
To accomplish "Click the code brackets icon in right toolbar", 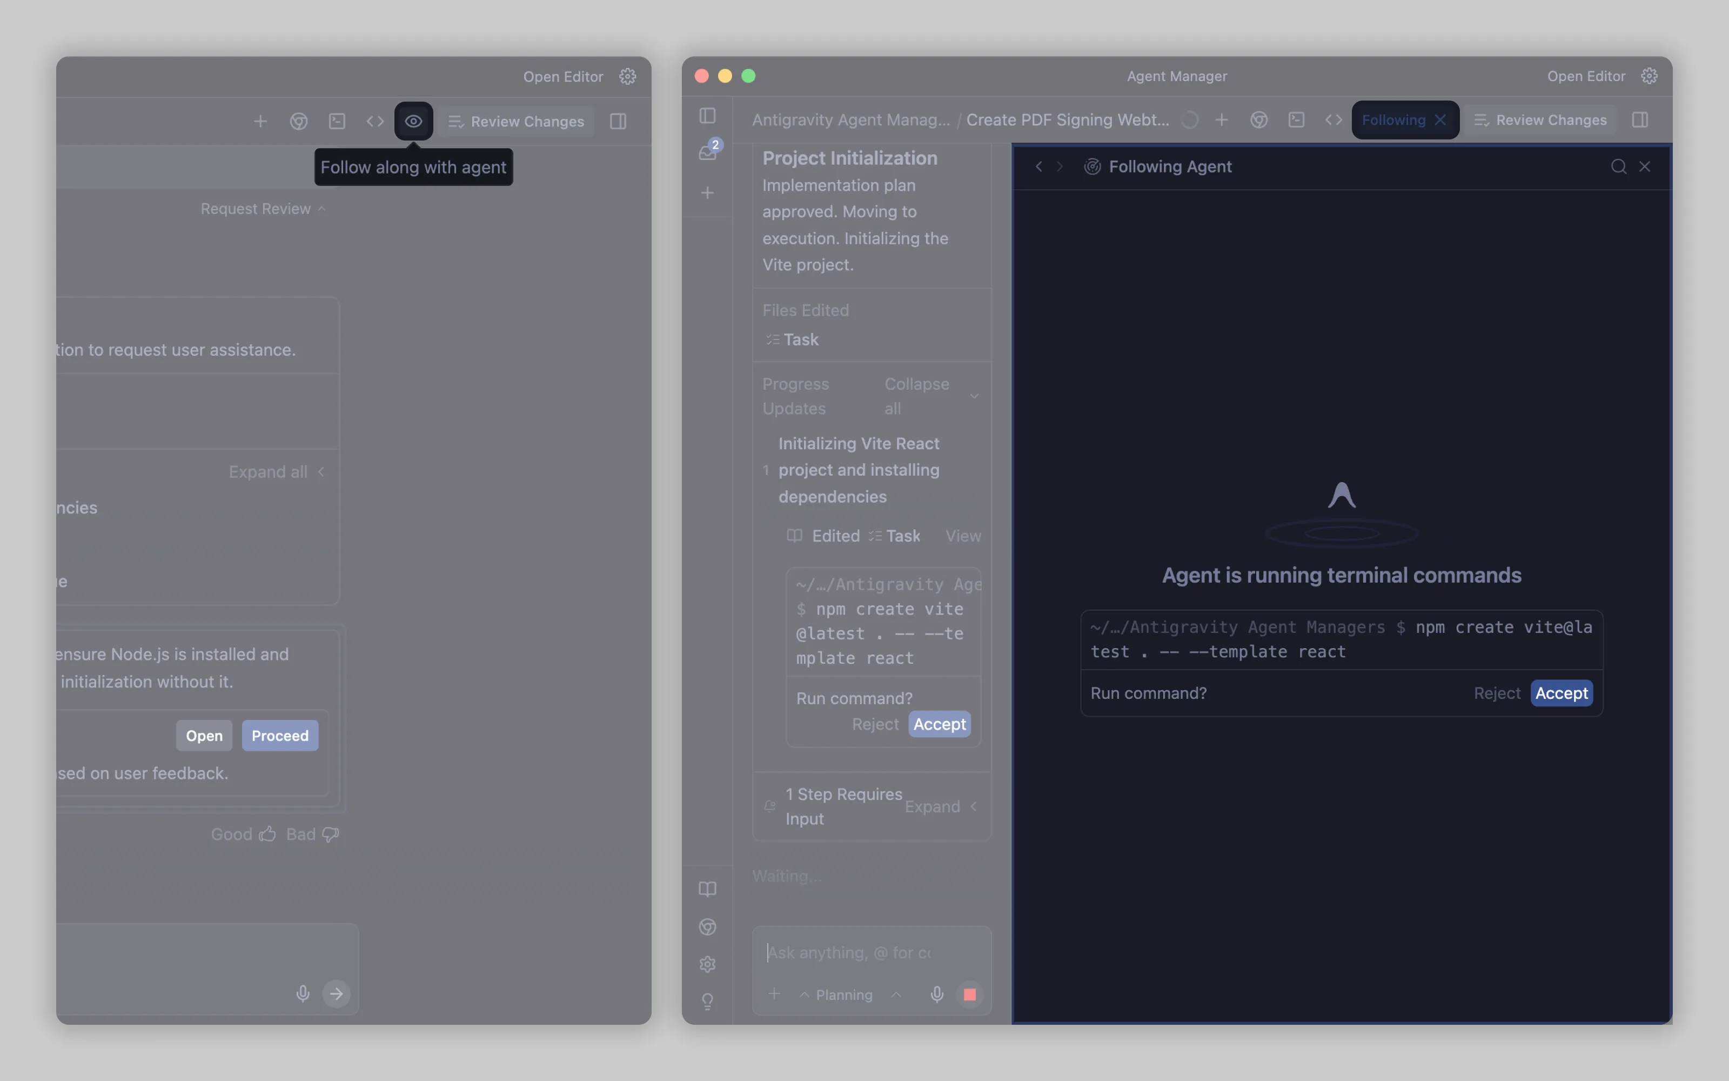I will coord(1333,120).
